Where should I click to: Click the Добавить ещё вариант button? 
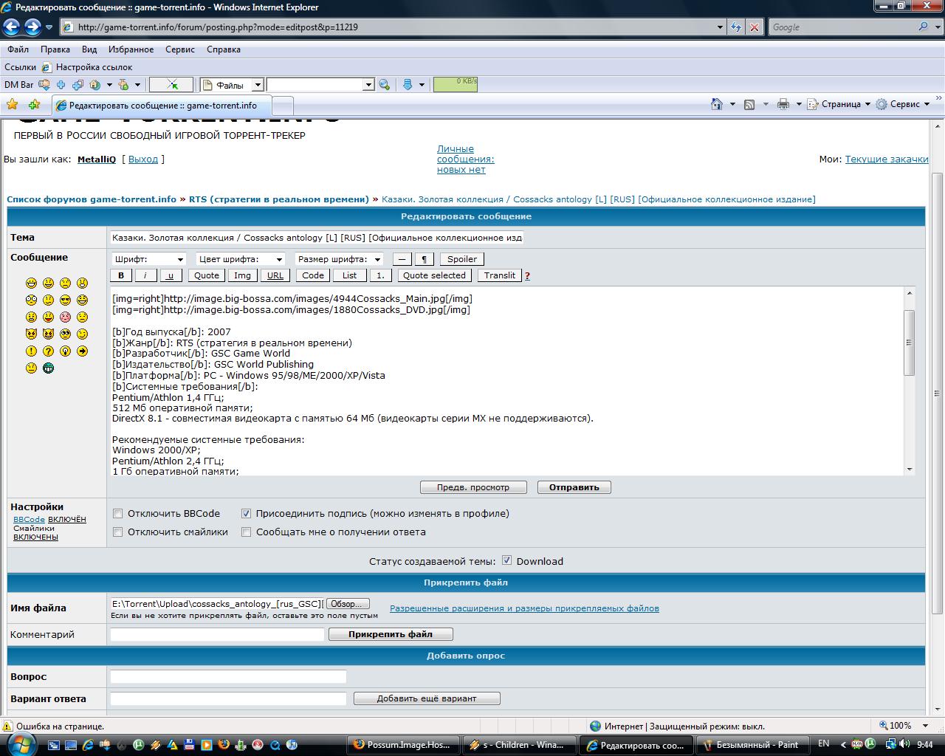tap(427, 698)
